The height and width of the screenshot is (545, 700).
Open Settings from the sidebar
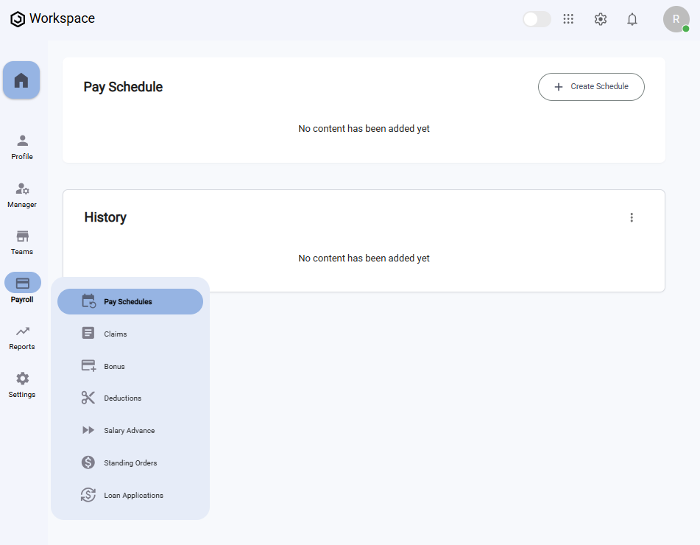coord(22,385)
